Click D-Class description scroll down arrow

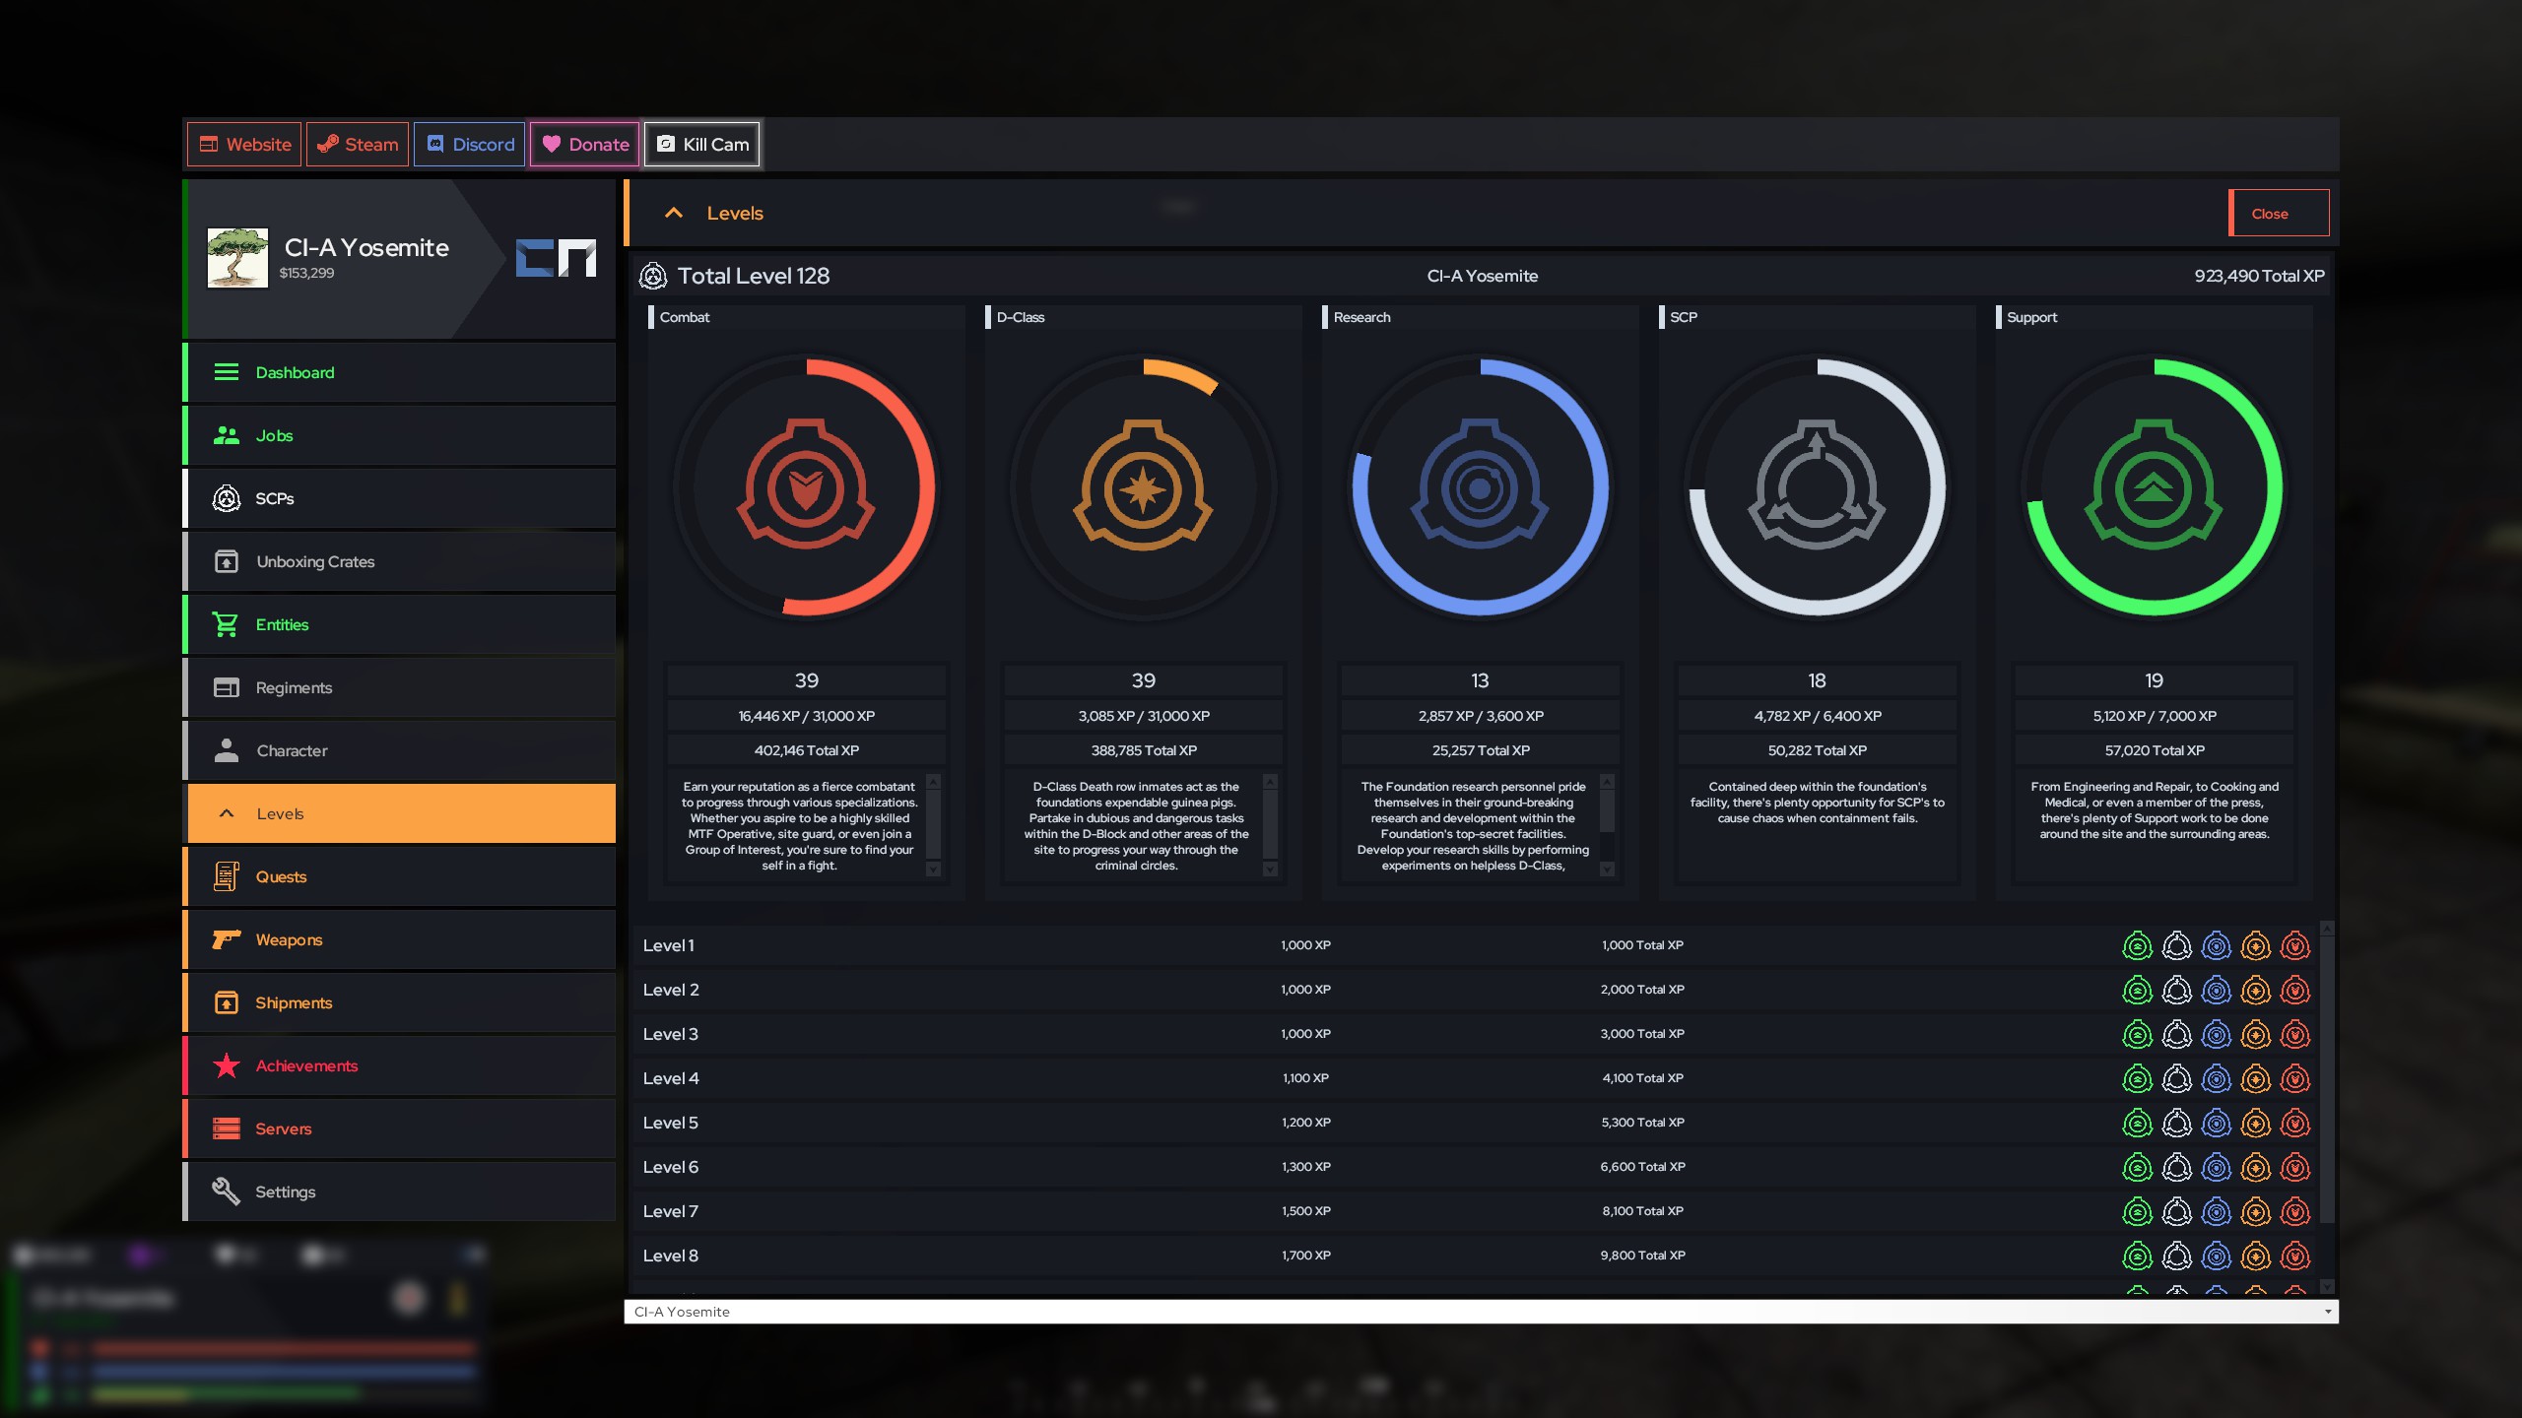tap(1270, 870)
